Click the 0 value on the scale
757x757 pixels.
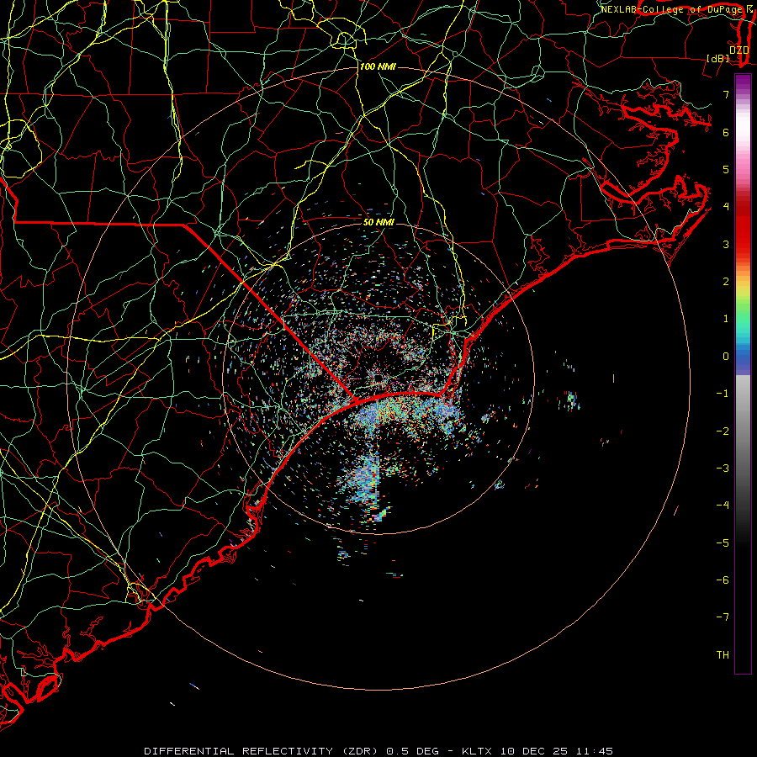pyautogui.click(x=726, y=357)
